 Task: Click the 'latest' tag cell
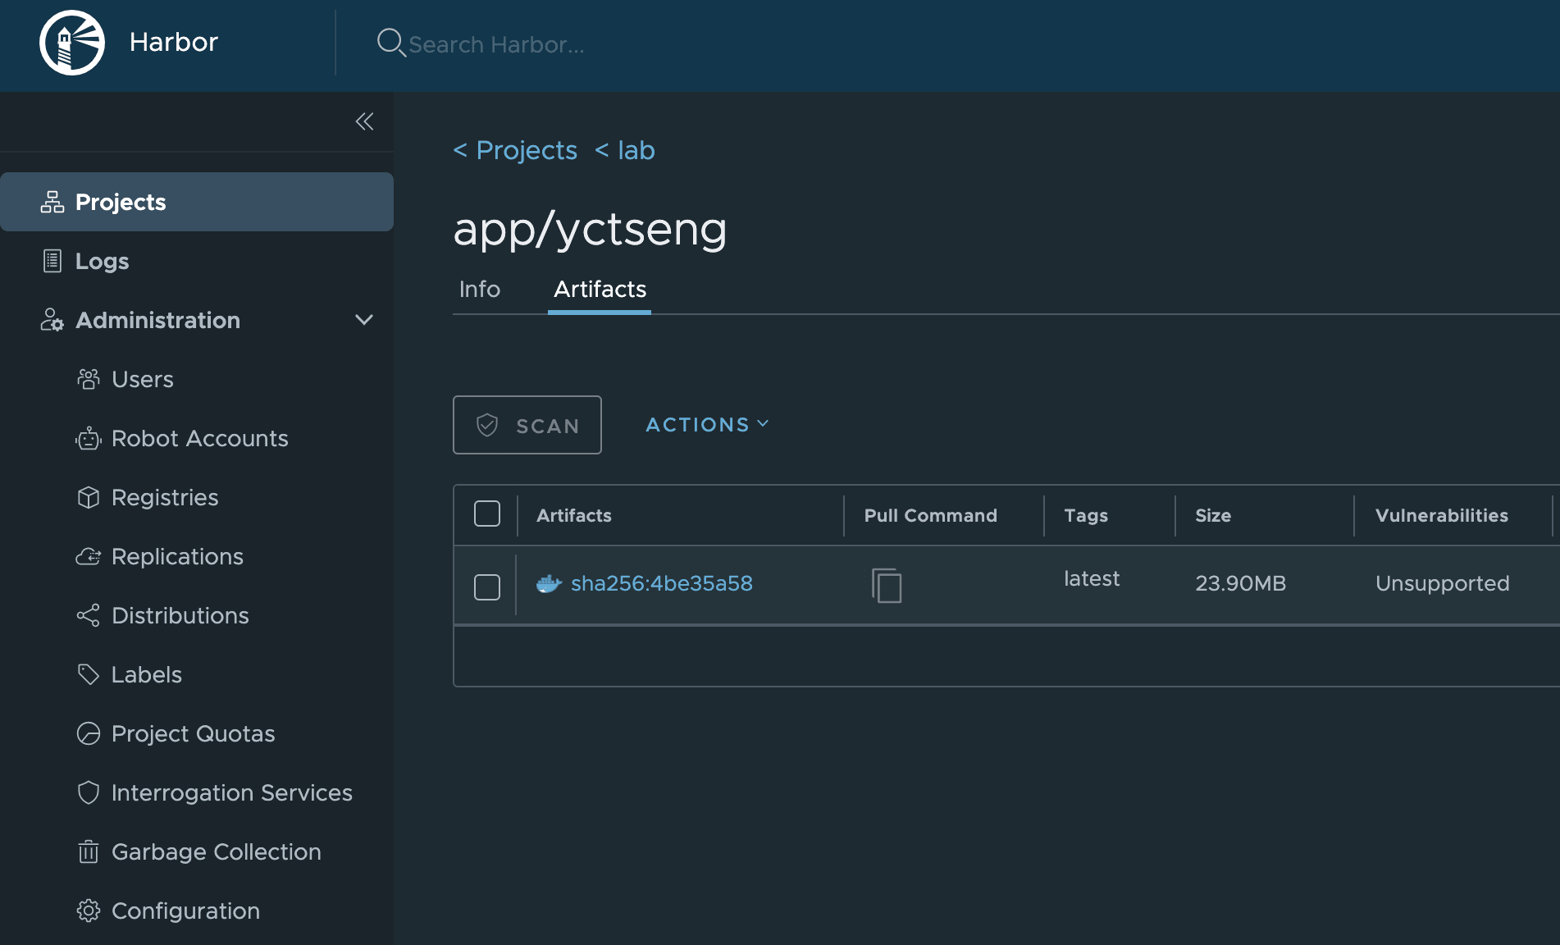pos(1092,578)
